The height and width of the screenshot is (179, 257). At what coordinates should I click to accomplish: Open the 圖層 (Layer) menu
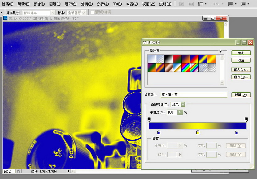55,4
